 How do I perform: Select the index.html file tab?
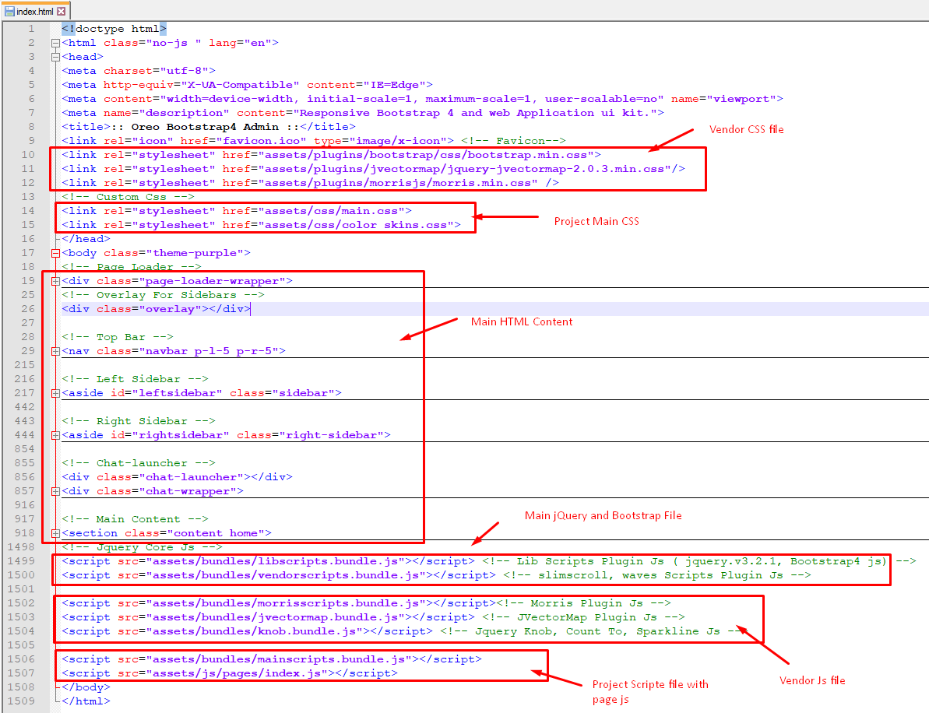pos(35,12)
